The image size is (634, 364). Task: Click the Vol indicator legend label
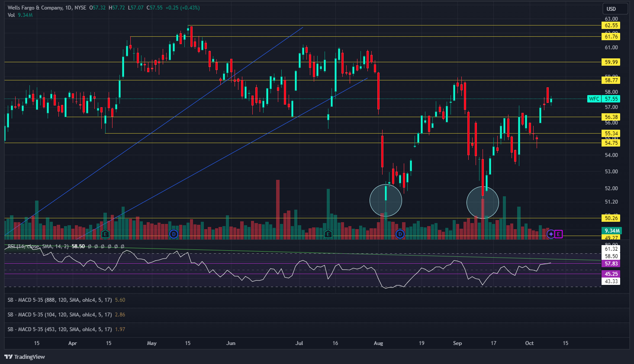tap(11, 15)
